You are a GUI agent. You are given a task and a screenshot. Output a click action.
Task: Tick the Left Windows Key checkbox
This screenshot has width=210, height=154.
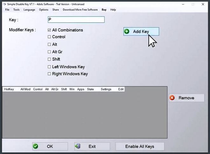[x=49, y=67]
